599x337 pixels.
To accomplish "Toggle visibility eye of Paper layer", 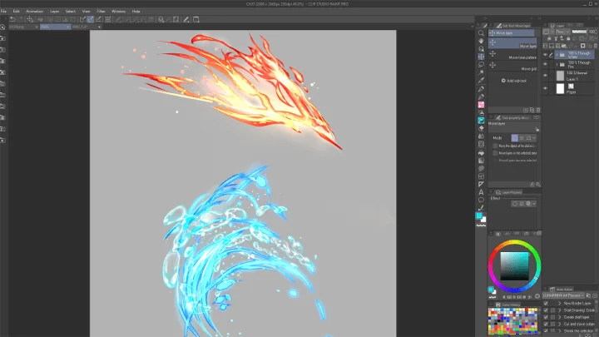I will [545, 88].
